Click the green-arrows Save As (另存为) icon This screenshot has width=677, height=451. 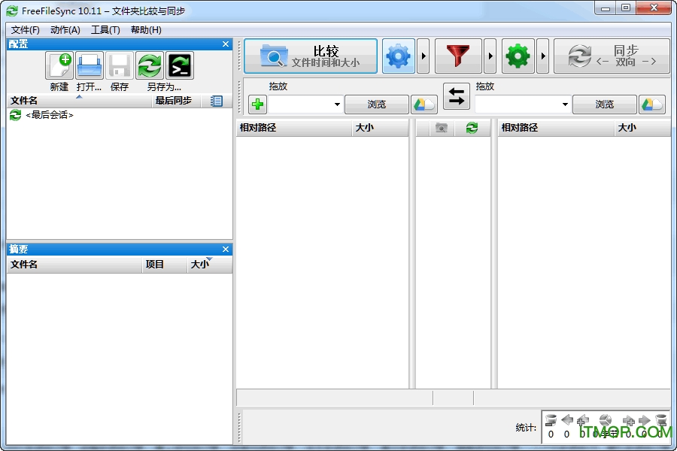(x=150, y=65)
